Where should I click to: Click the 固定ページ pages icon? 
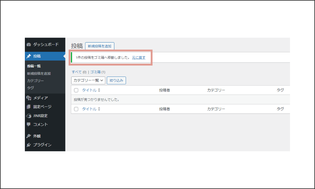(x=29, y=107)
